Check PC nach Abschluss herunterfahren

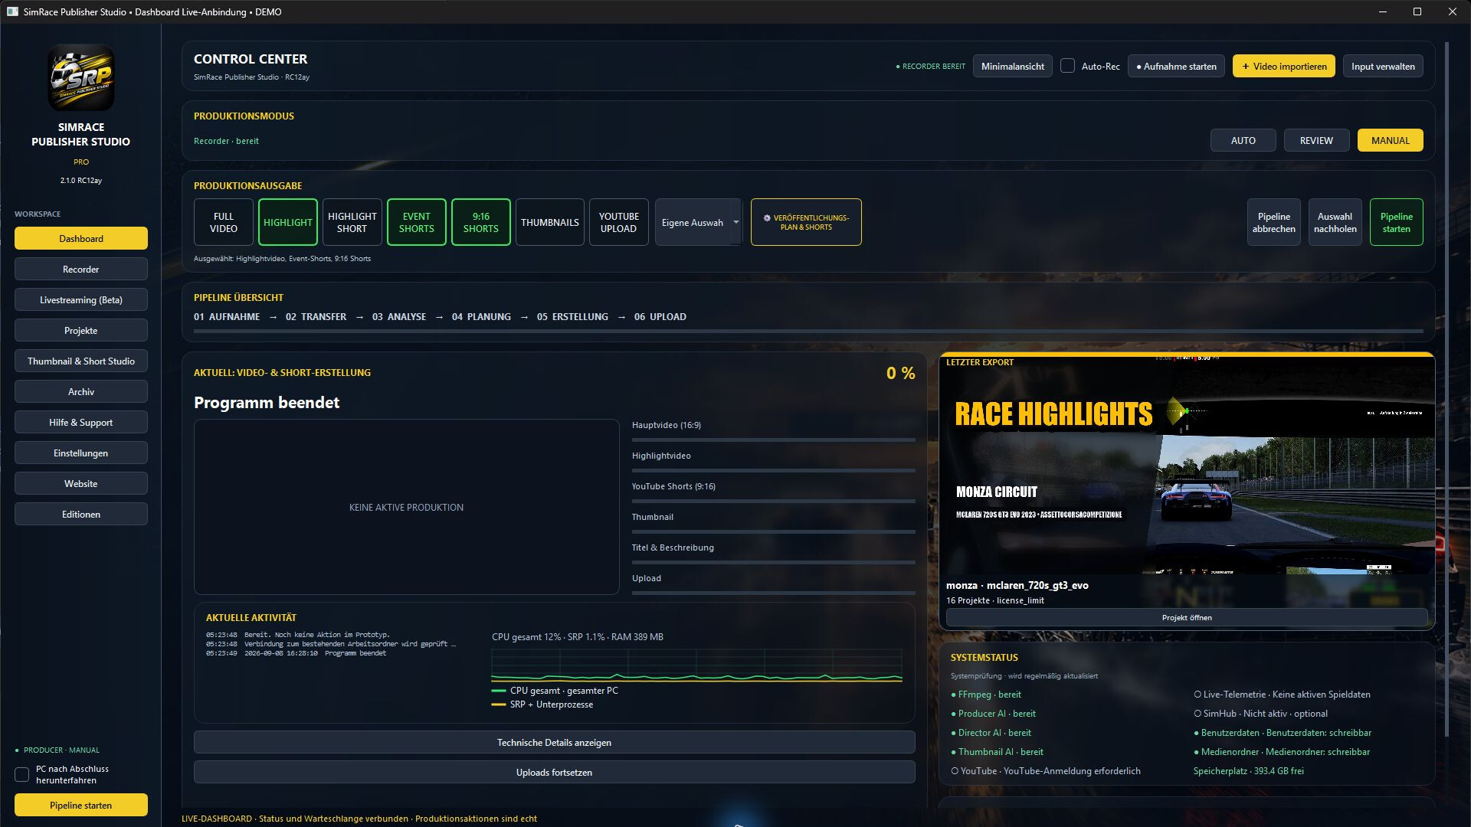tap(22, 774)
